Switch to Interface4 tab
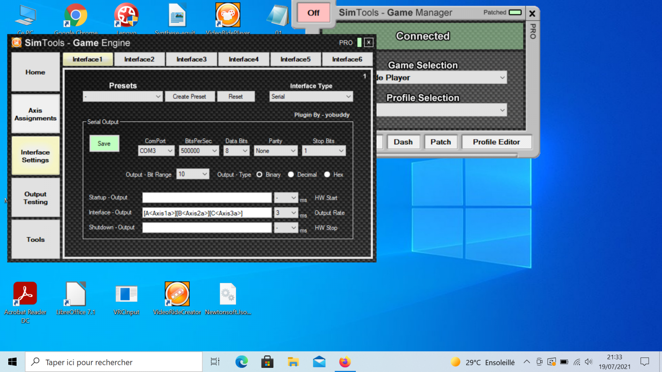Image resolution: width=662 pixels, height=372 pixels. tap(244, 59)
